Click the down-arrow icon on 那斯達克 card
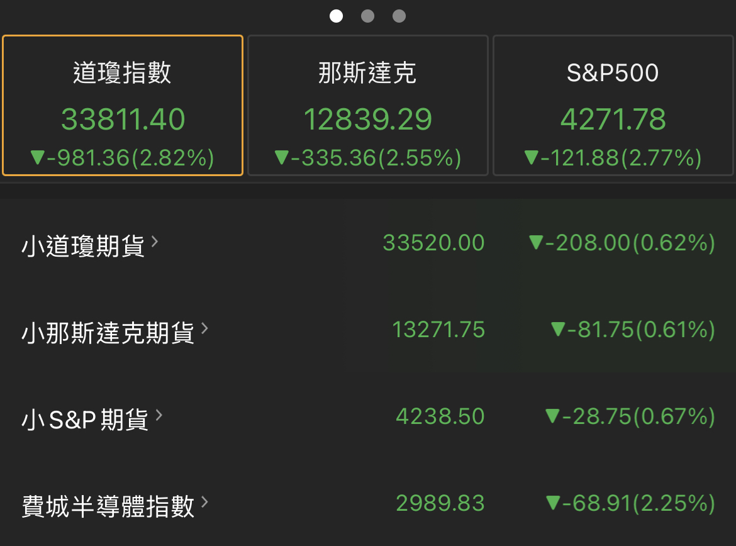The width and height of the screenshot is (736, 546). 283,159
